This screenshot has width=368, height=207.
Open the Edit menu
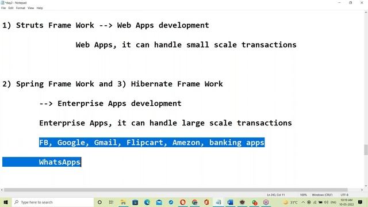[x=11, y=8]
